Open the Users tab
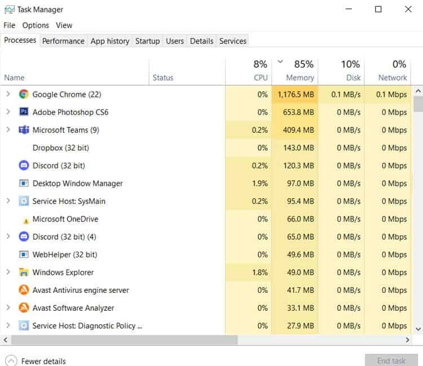This screenshot has width=423, height=366. [174, 41]
